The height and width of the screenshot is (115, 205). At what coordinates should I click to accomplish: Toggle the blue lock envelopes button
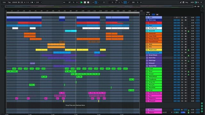click(x=153, y=15)
